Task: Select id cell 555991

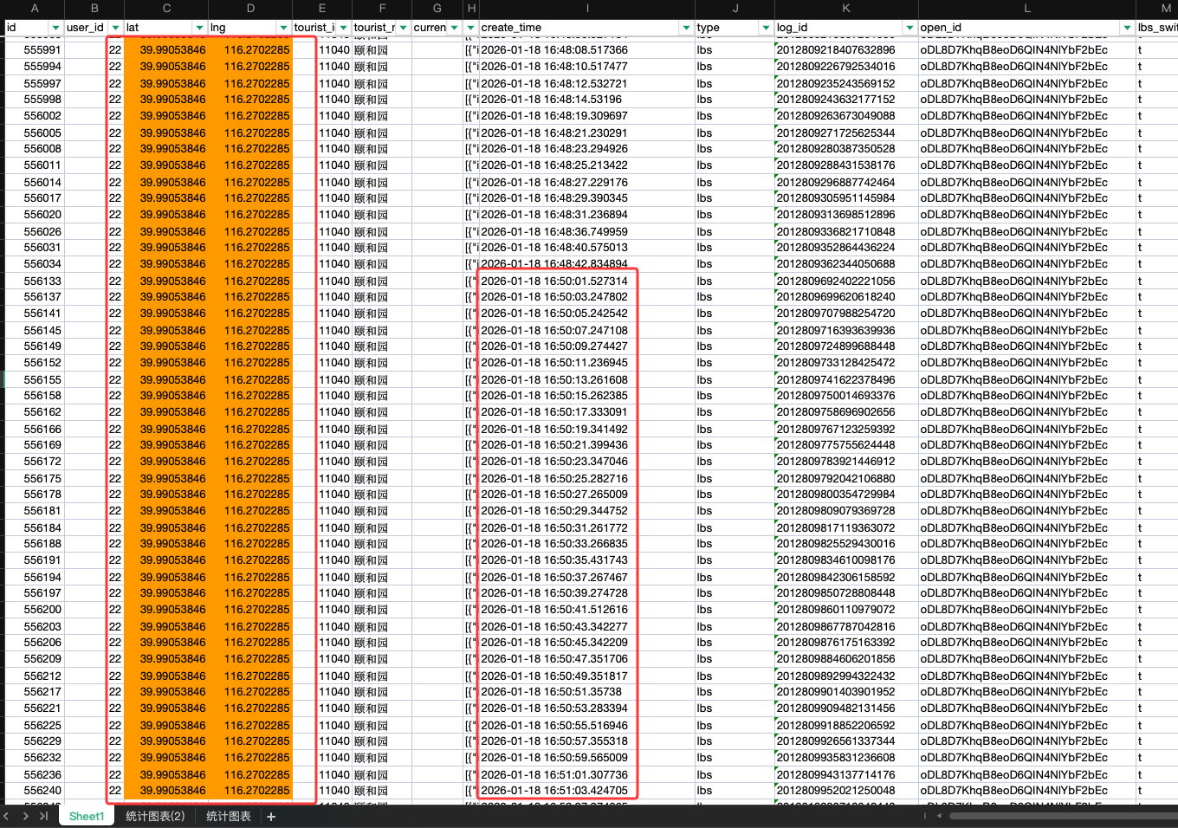Action: click(35, 50)
